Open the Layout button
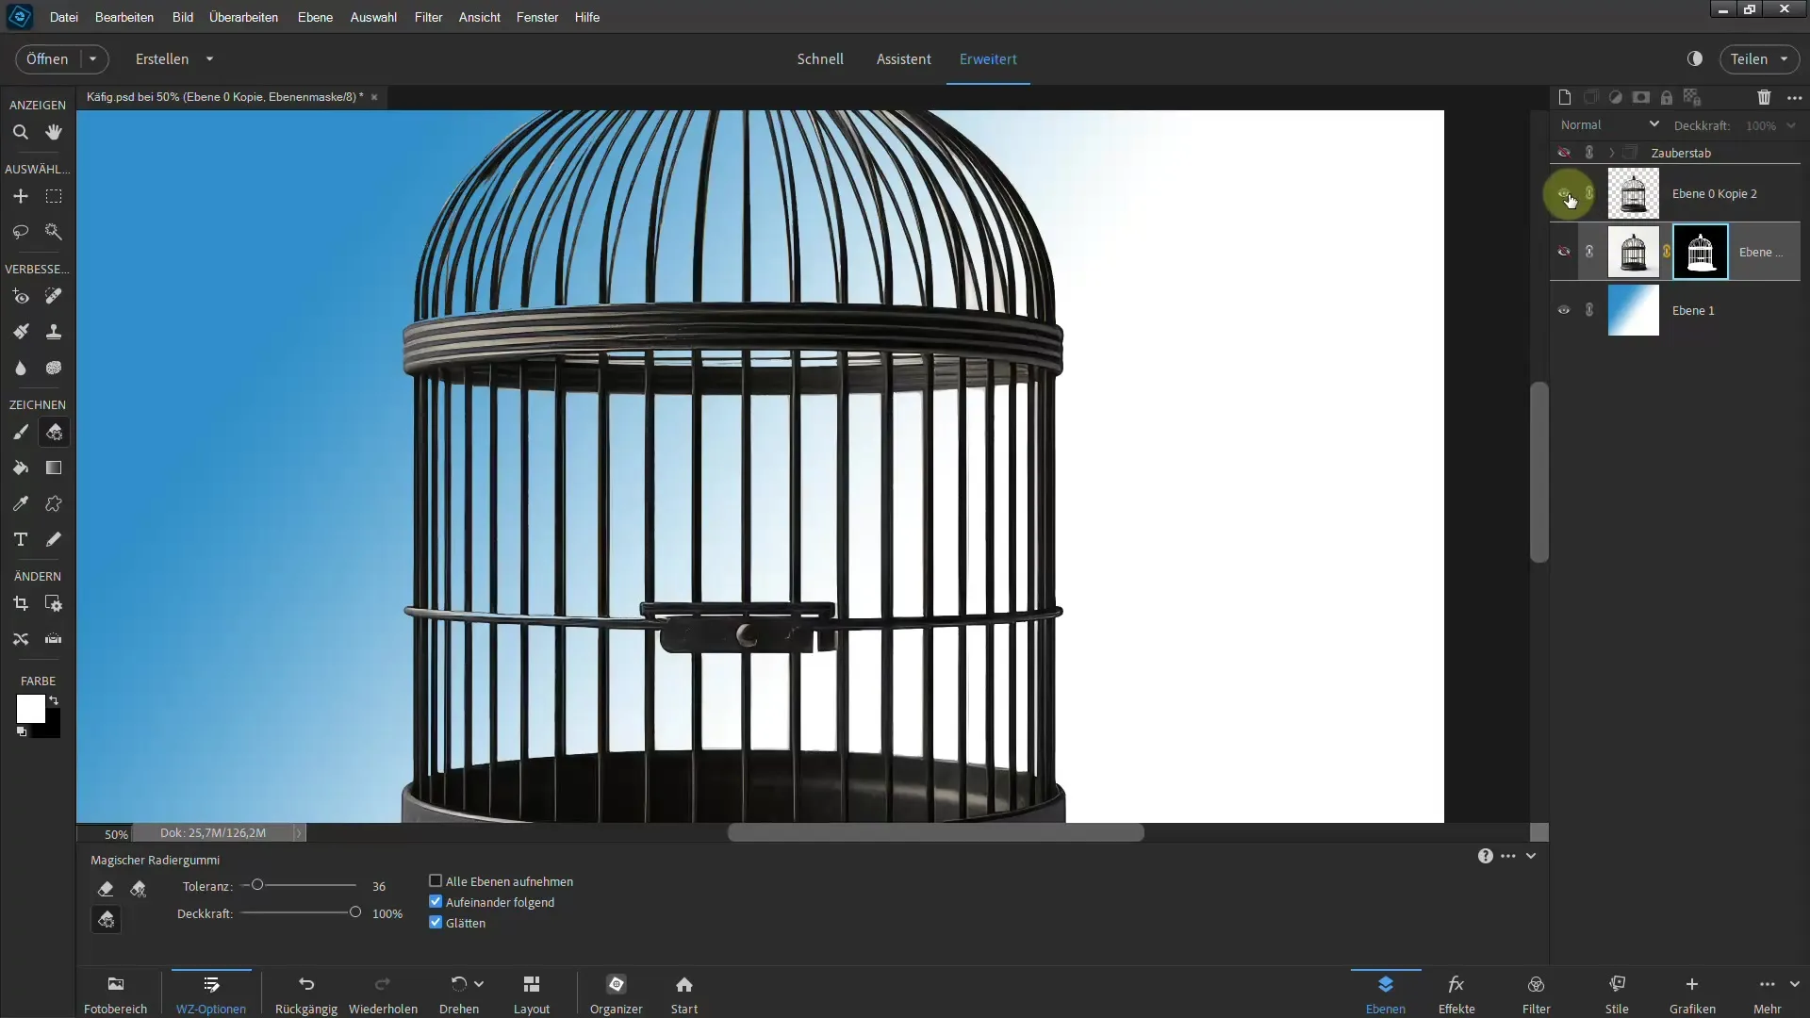This screenshot has height=1018, width=1810. (x=532, y=994)
